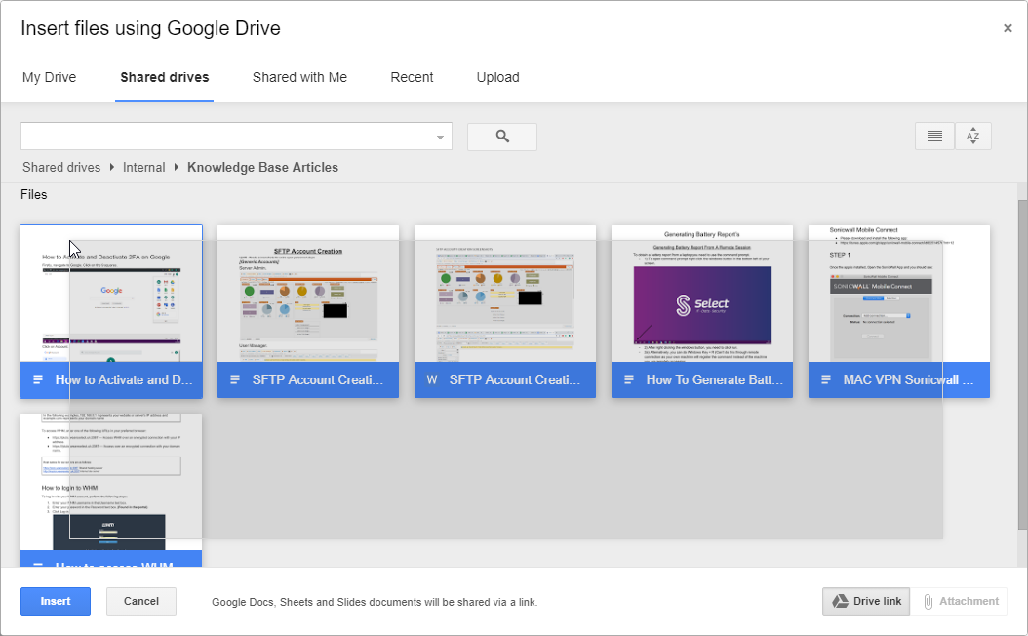Click Docs icon on How to Activate file
Screen dimensions: 1028x636
point(38,379)
